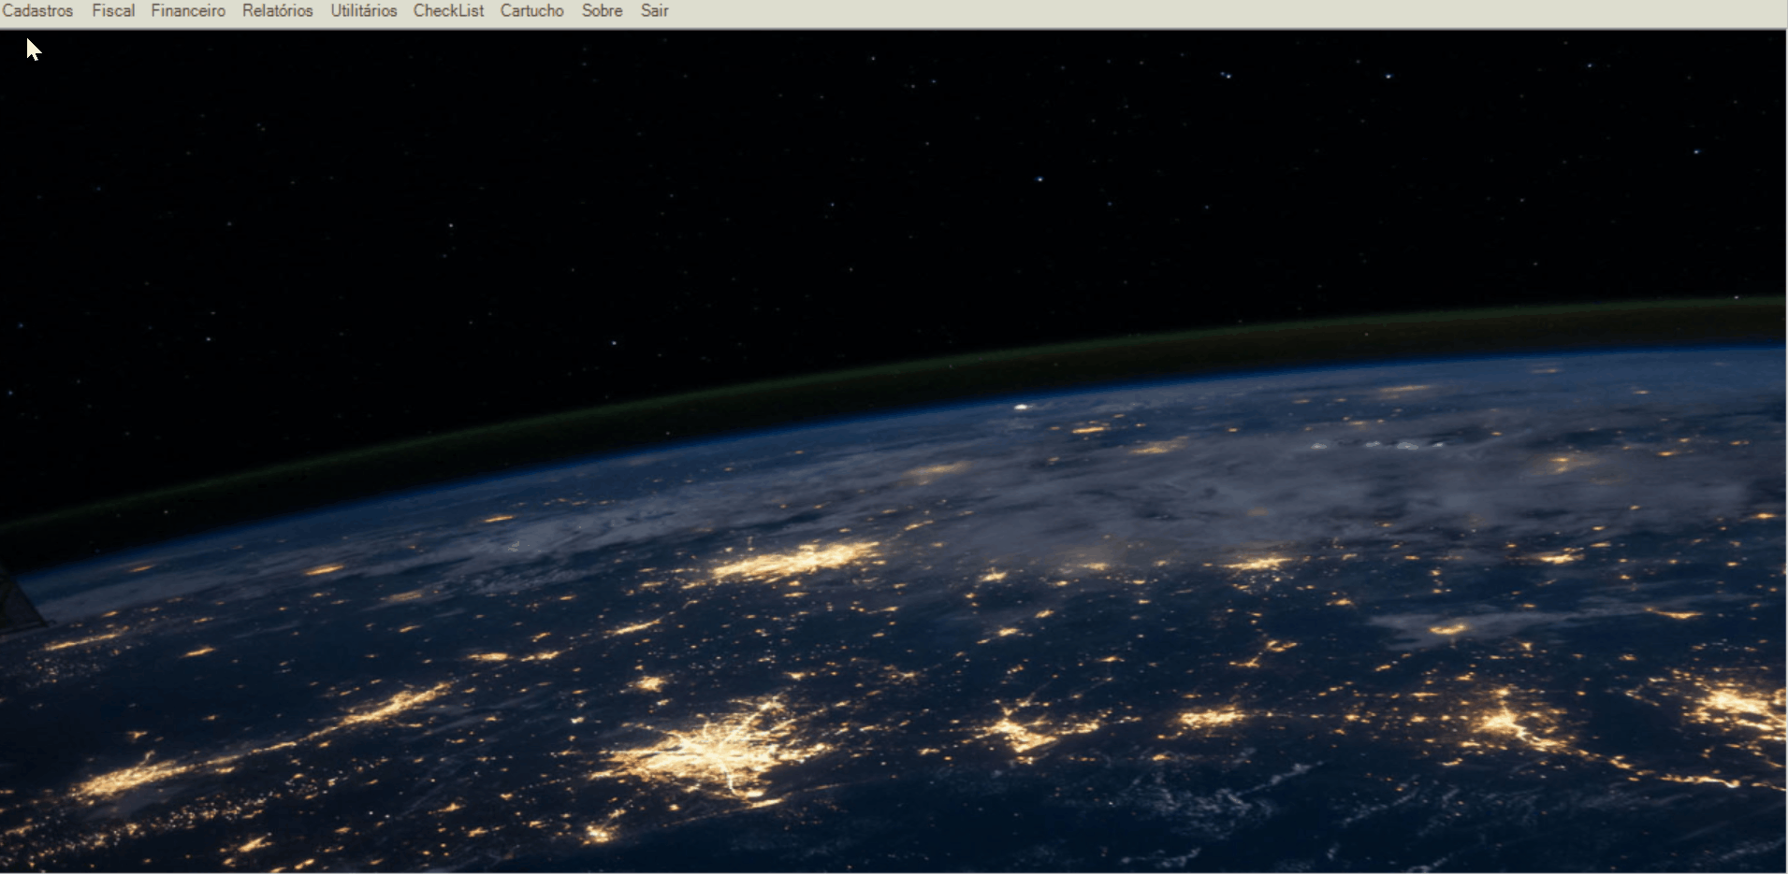Open the Relatórios menu
The image size is (1788, 874).
(x=277, y=11)
